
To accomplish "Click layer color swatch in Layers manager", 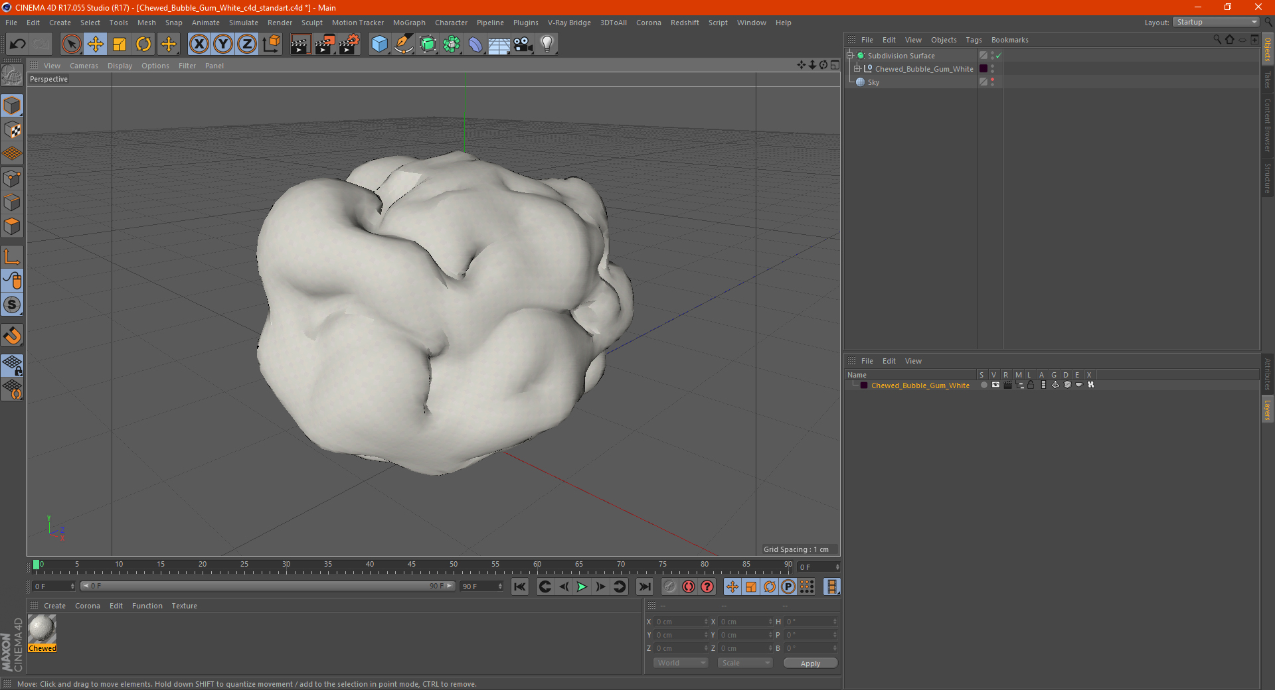I will 864,385.
